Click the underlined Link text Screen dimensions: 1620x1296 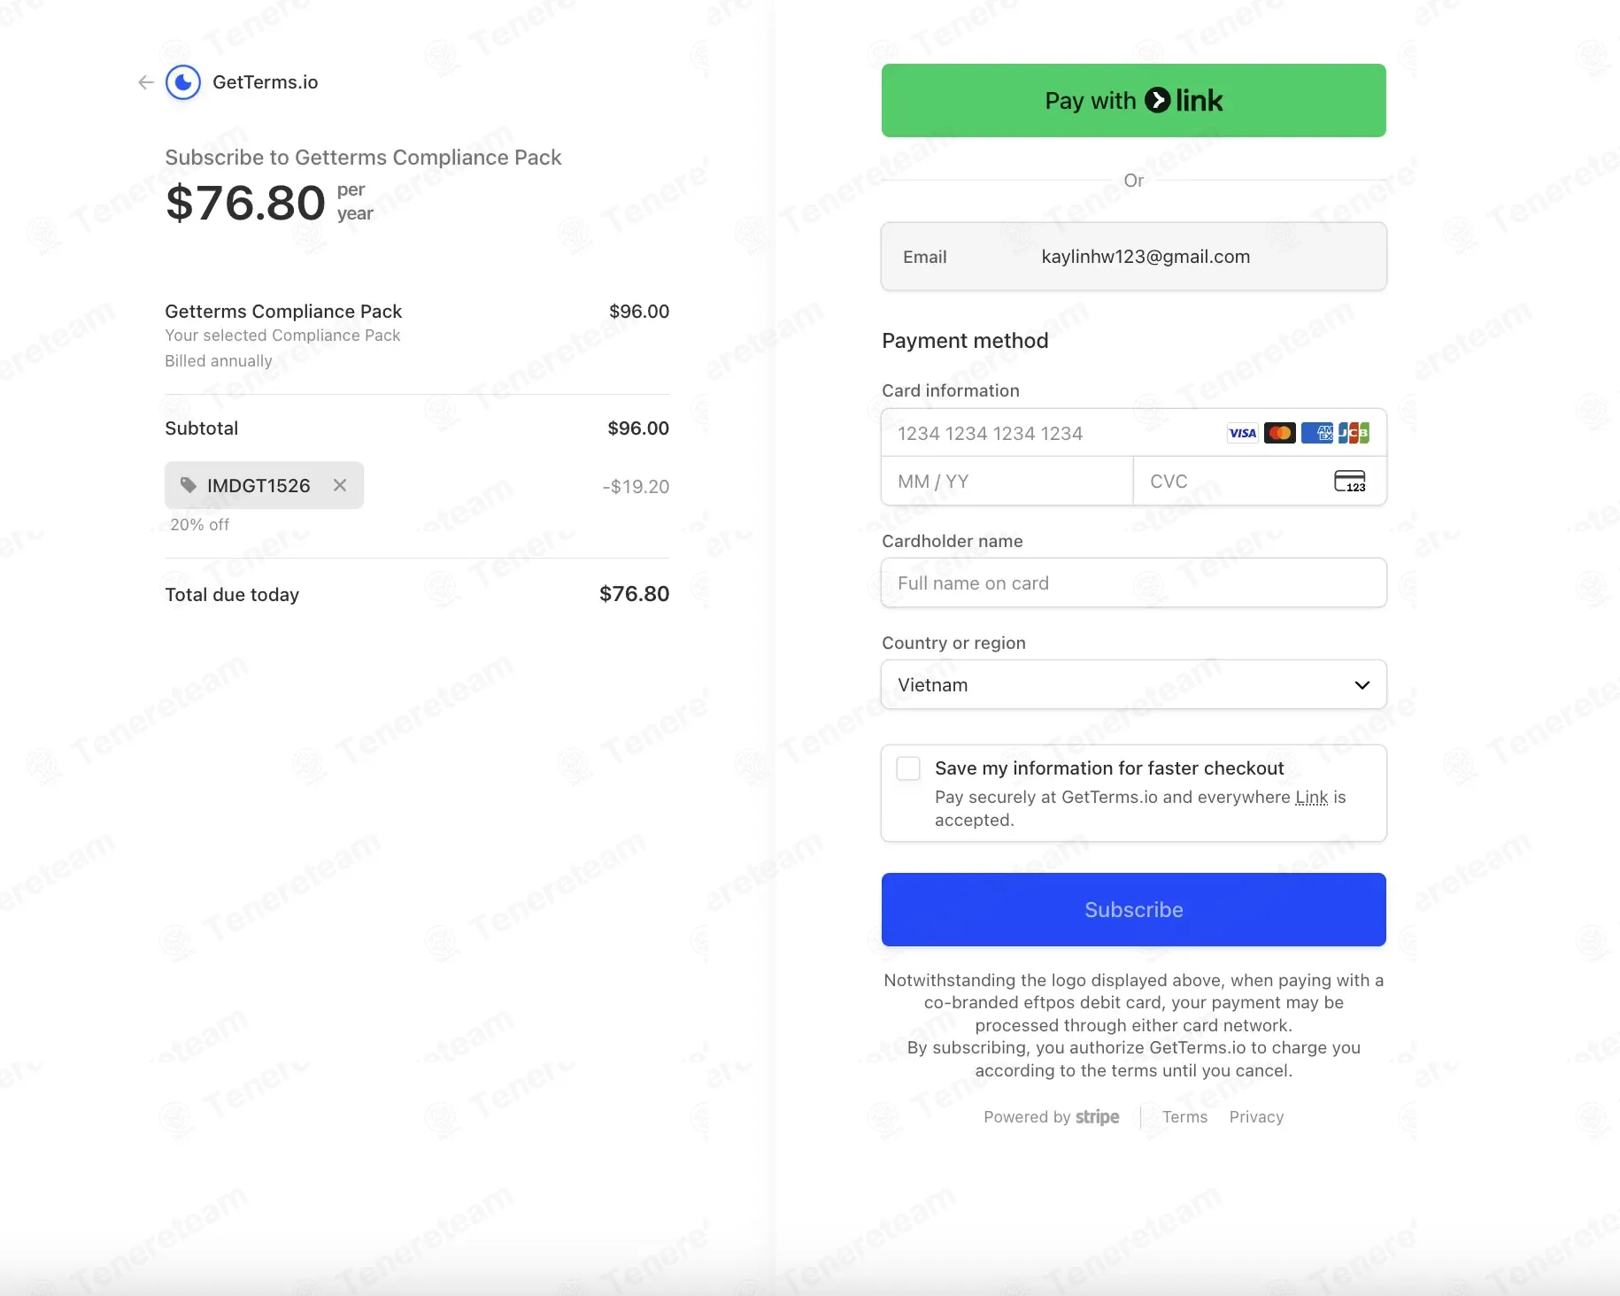[x=1311, y=798]
